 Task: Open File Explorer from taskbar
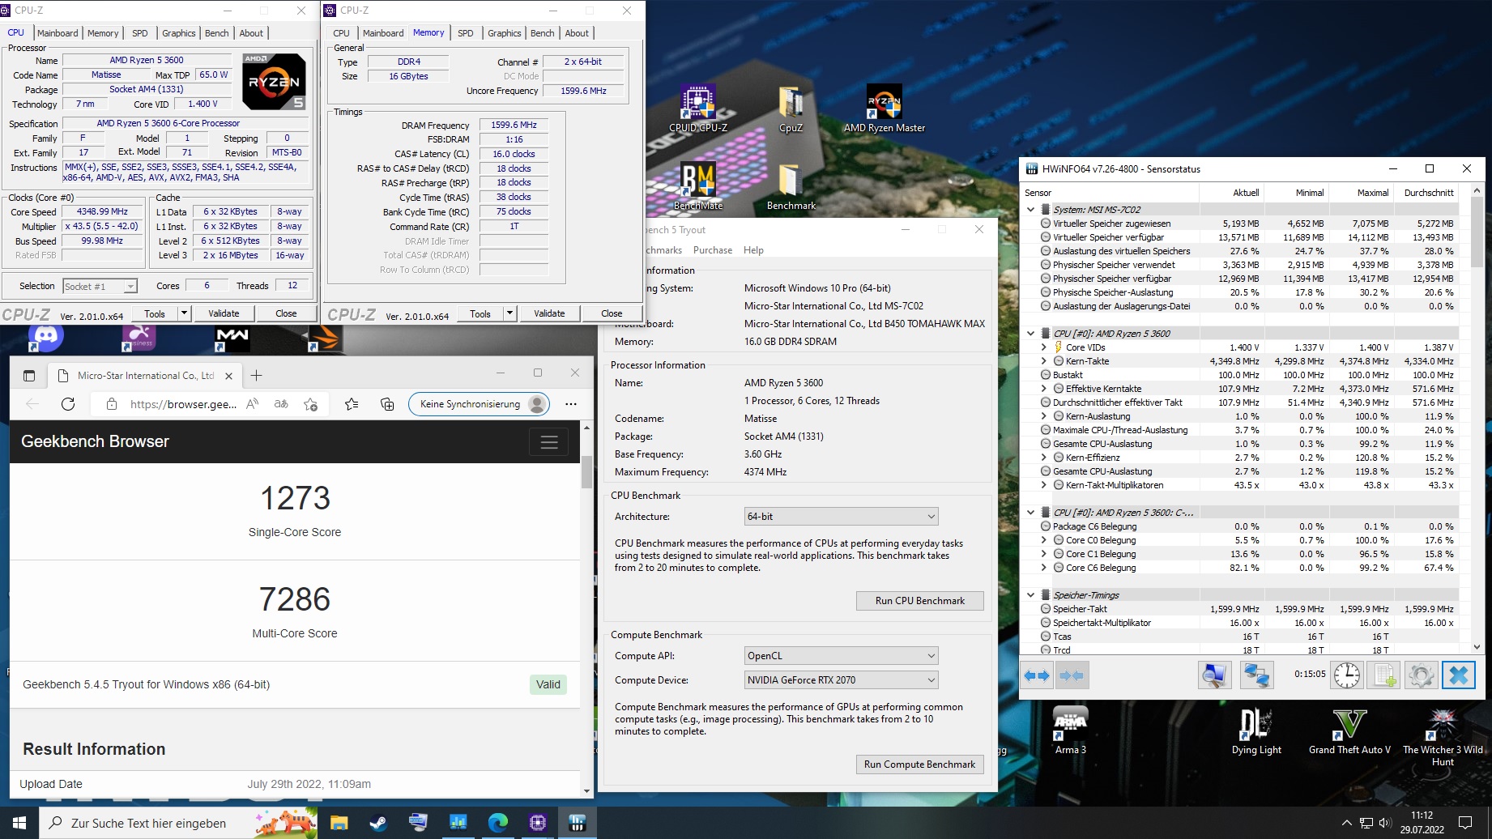coord(339,823)
